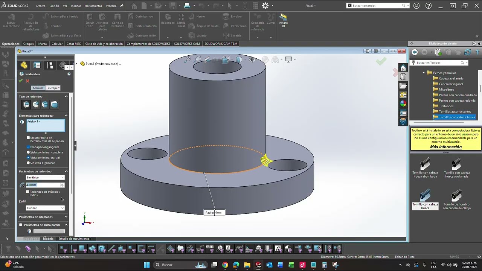Switch to SOLIDWORKS CAM tab
This screenshot has width=482, height=271.
pyautogui.click(x=187, y=44)
